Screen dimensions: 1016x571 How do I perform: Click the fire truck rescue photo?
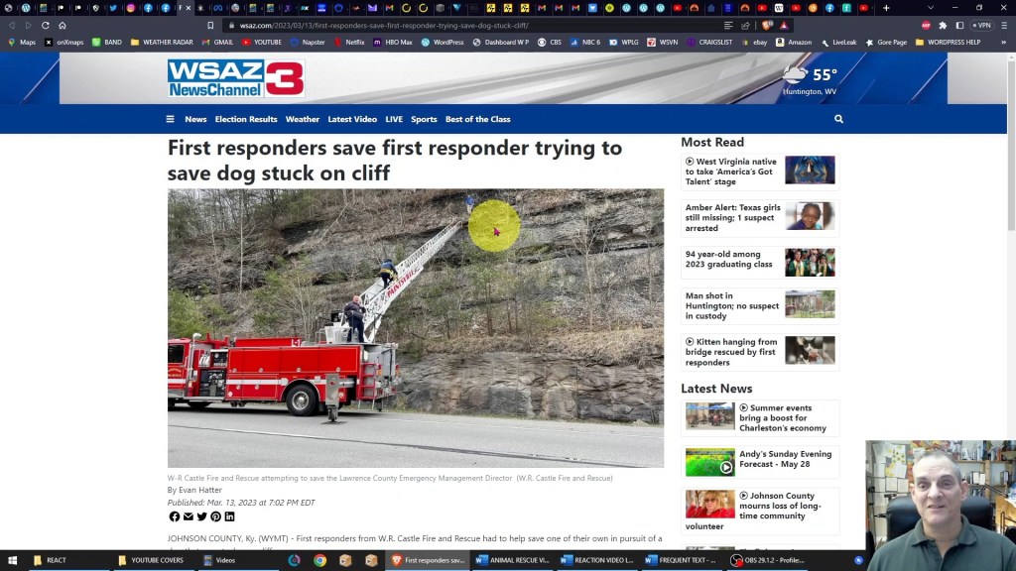[415, 327]
